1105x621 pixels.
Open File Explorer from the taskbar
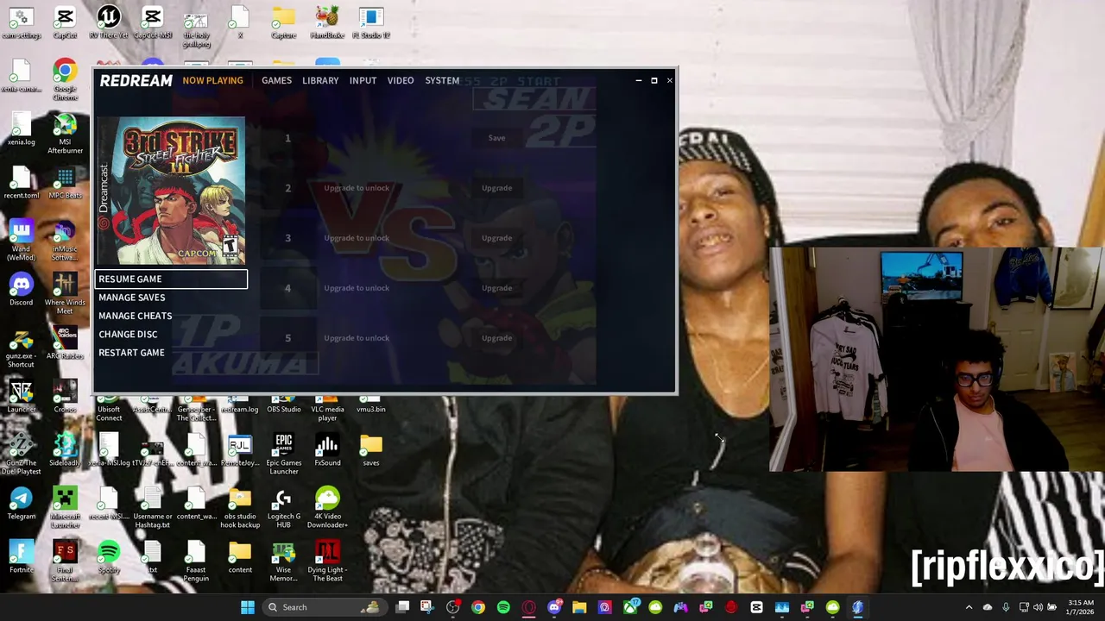(579, 607)
